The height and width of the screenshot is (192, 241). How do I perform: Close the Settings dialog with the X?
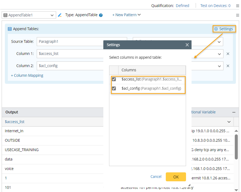187,45
